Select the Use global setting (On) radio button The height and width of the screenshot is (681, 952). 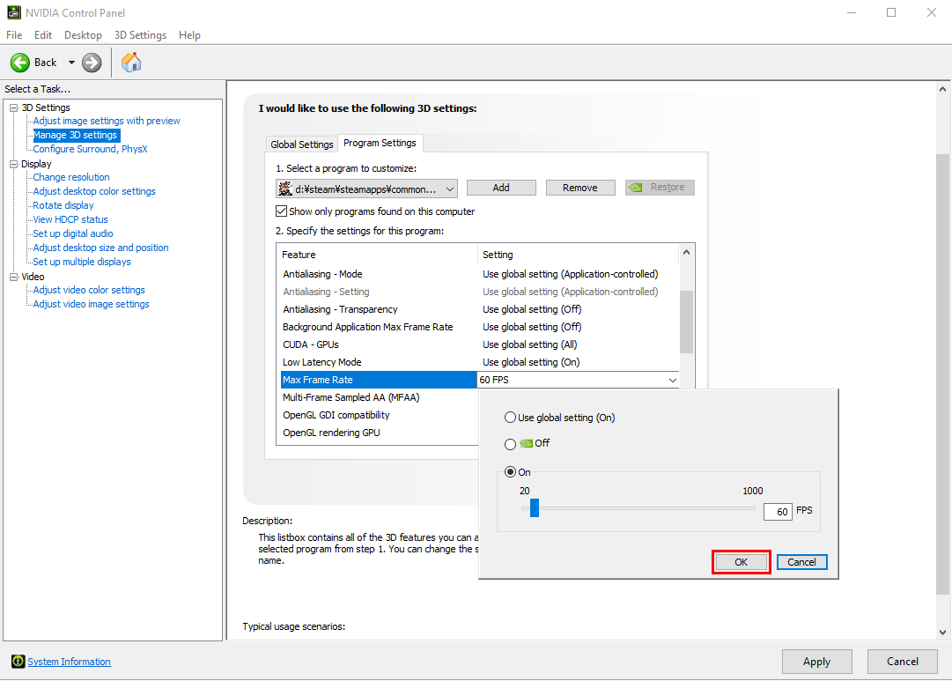click(511, 418)
